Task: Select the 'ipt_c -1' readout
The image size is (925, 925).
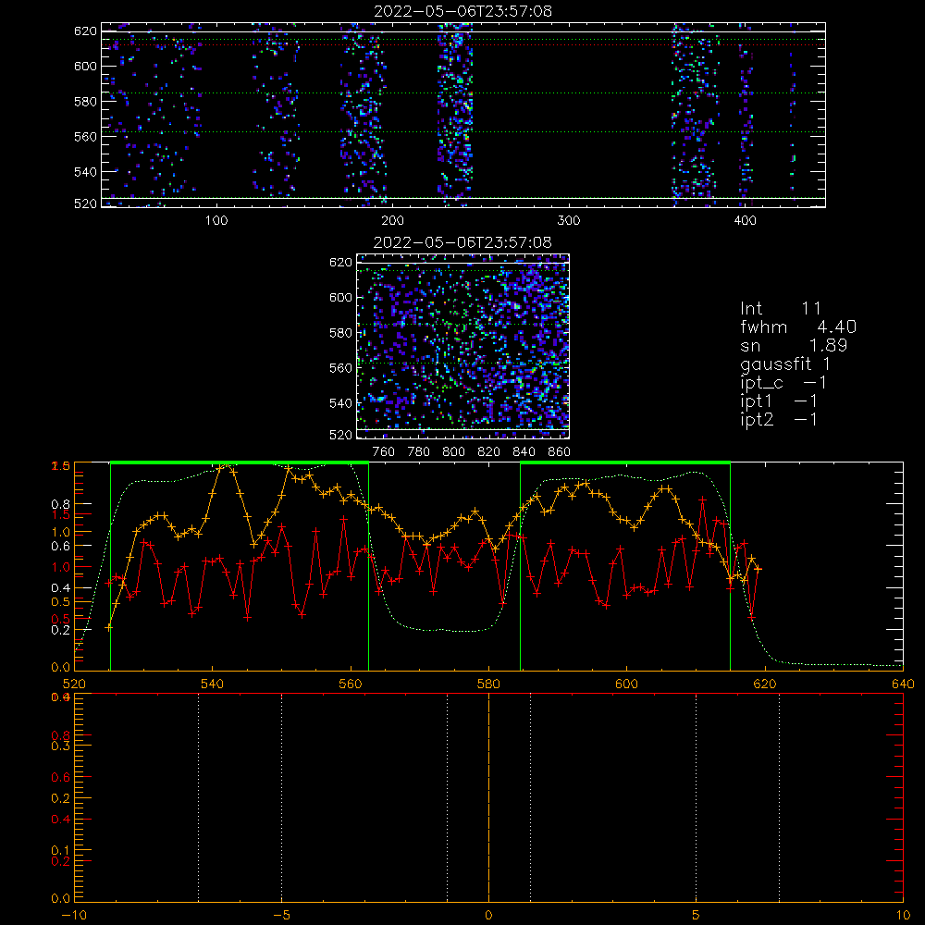Action: point(783,383)
